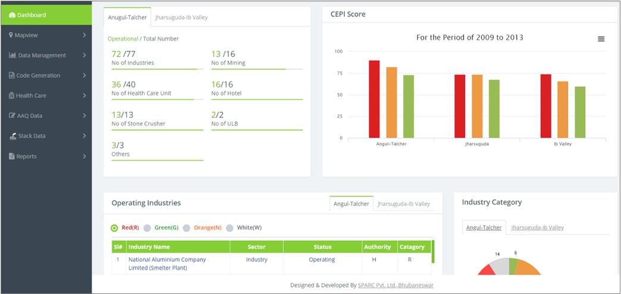This screenshot has height=294, width=621.
Task: Click the No of Health Care Unit progress bar
Action: [157, 99]
